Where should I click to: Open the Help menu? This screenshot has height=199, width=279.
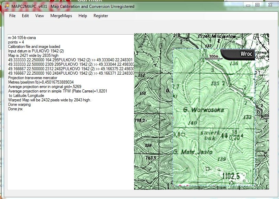click(x=83, y=16)
